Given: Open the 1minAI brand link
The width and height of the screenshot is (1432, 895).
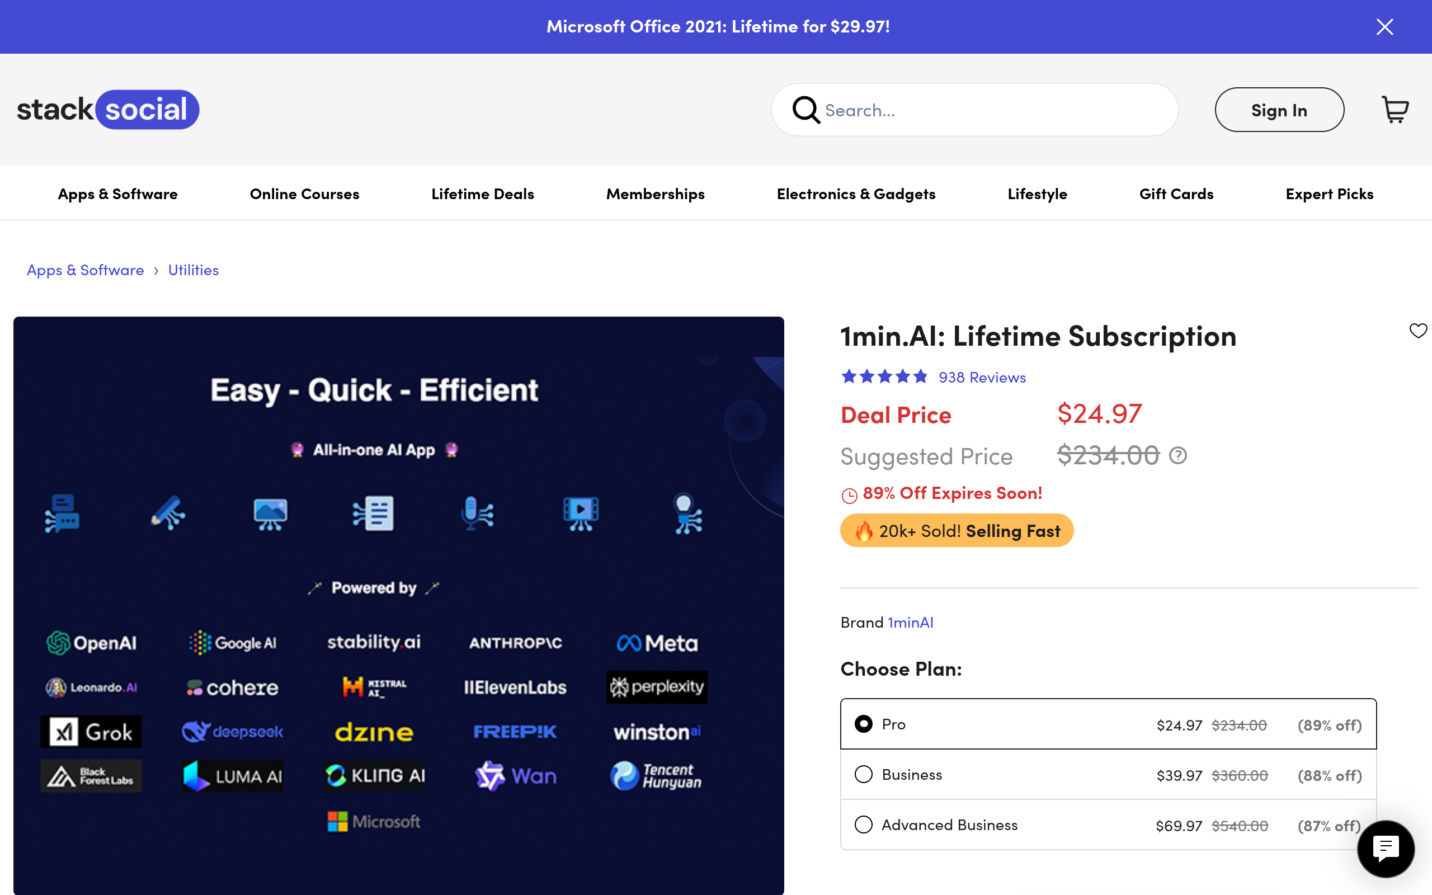Looking at the screenshot, I should pos(910,622).
